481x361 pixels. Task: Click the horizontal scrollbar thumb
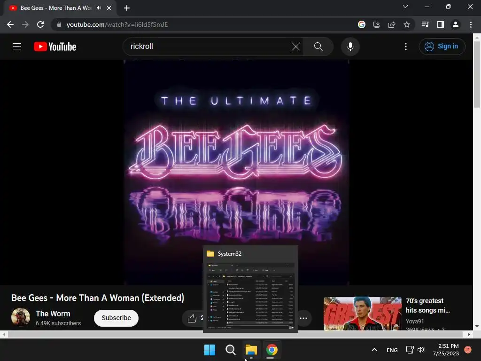(235, 334)
